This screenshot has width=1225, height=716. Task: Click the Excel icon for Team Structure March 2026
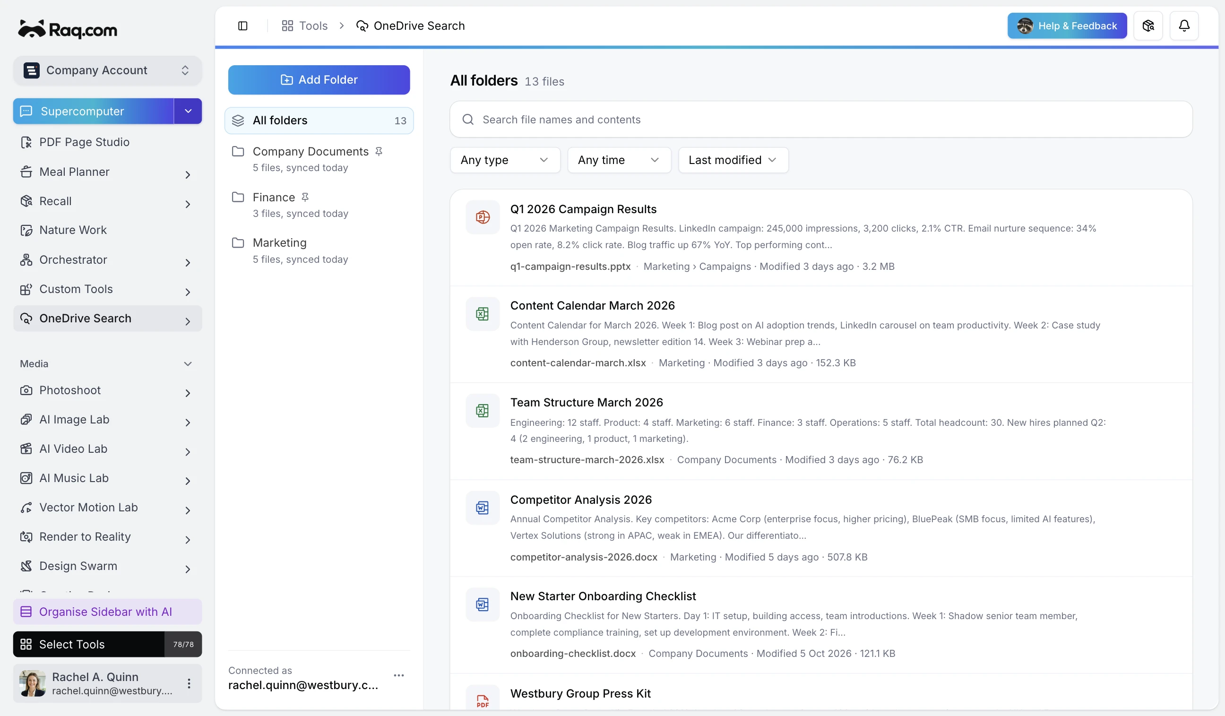coord(482,410)
